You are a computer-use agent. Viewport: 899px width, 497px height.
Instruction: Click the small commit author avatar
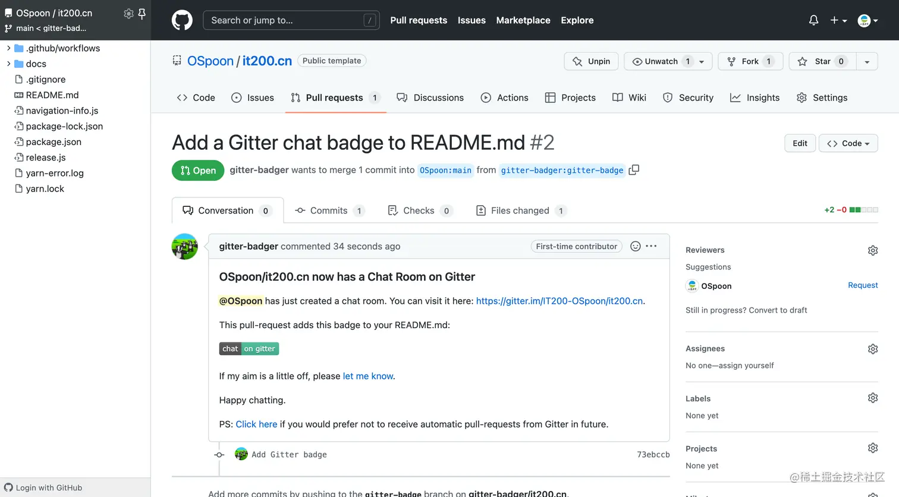pos(241,454)
